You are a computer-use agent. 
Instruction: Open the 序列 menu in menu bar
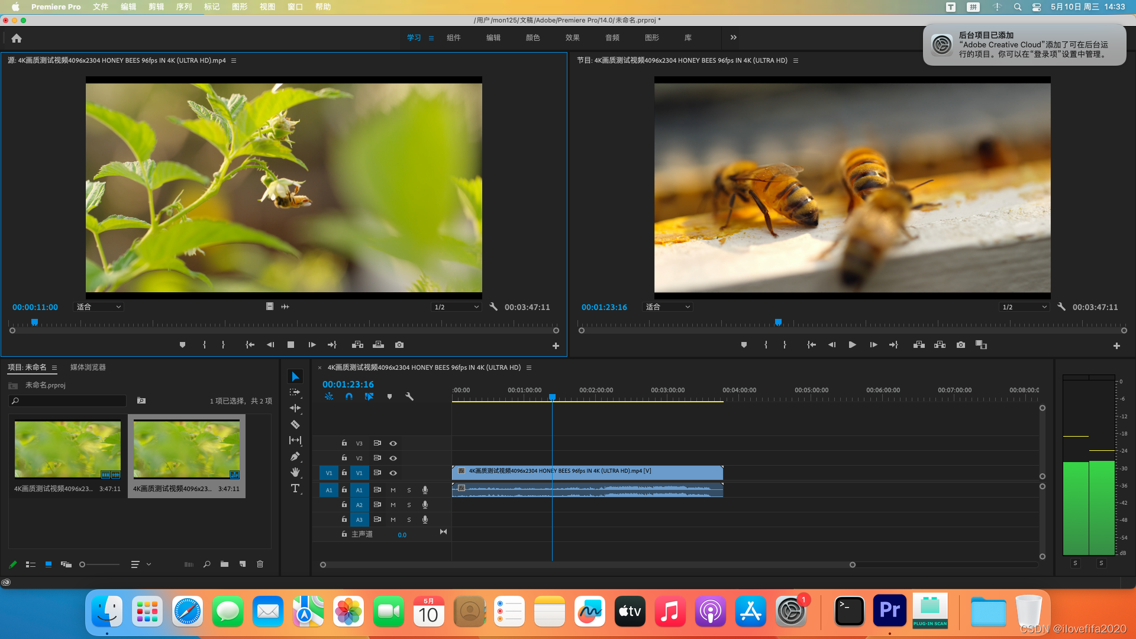click(x=183, y=7)
